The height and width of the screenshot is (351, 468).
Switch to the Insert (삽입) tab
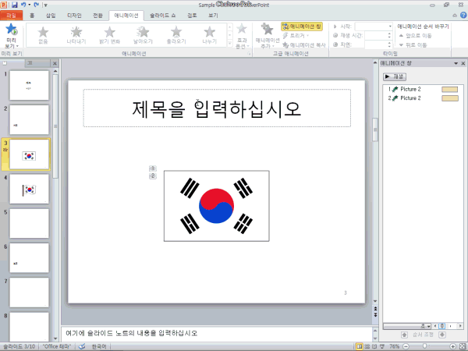point(51,16)
